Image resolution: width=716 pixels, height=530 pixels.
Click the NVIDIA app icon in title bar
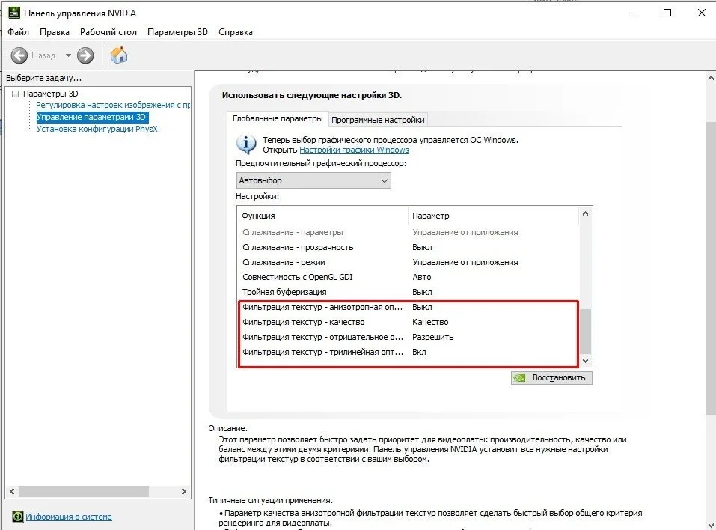14,13
